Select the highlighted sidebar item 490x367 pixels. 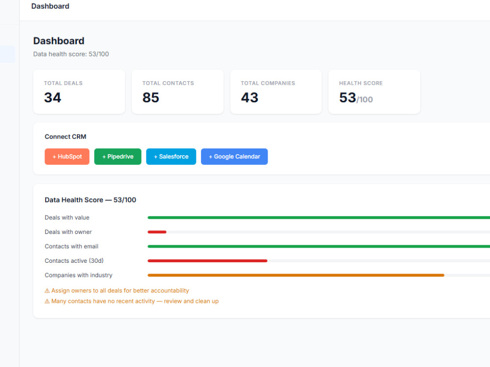pos(7,54)
